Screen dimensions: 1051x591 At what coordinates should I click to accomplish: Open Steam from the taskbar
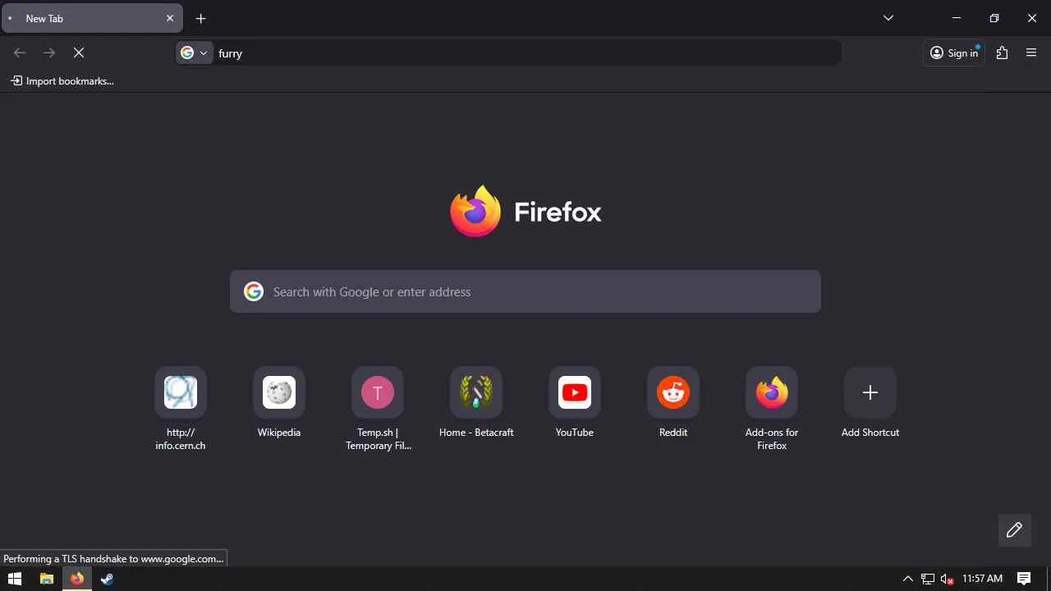[107, 579]
